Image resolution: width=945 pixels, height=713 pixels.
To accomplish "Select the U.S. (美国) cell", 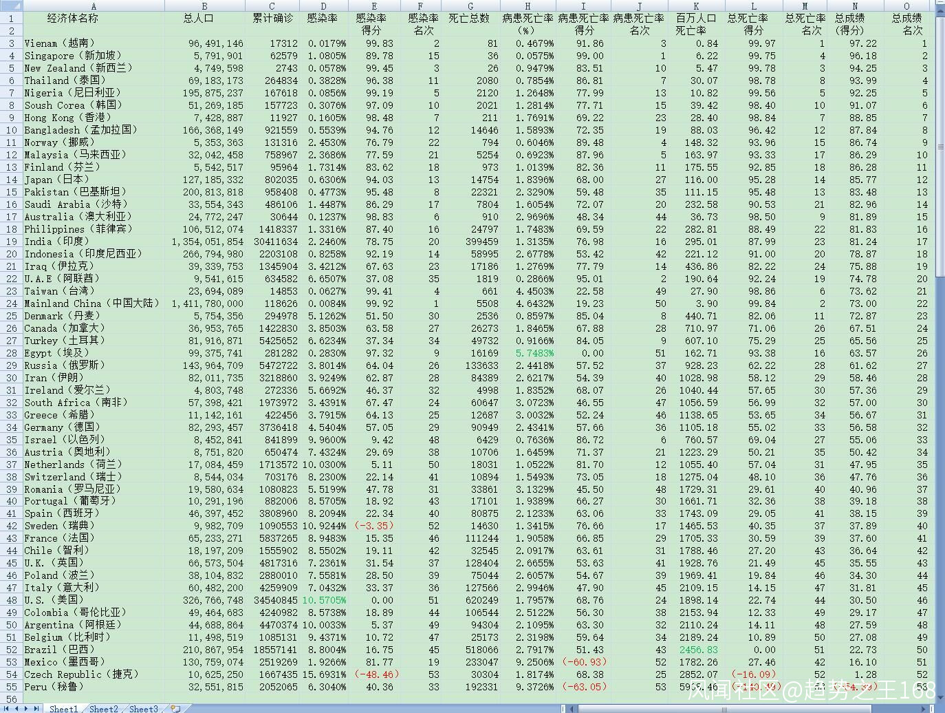I will [94, 600].
